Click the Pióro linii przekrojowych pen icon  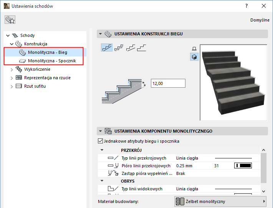113,166
